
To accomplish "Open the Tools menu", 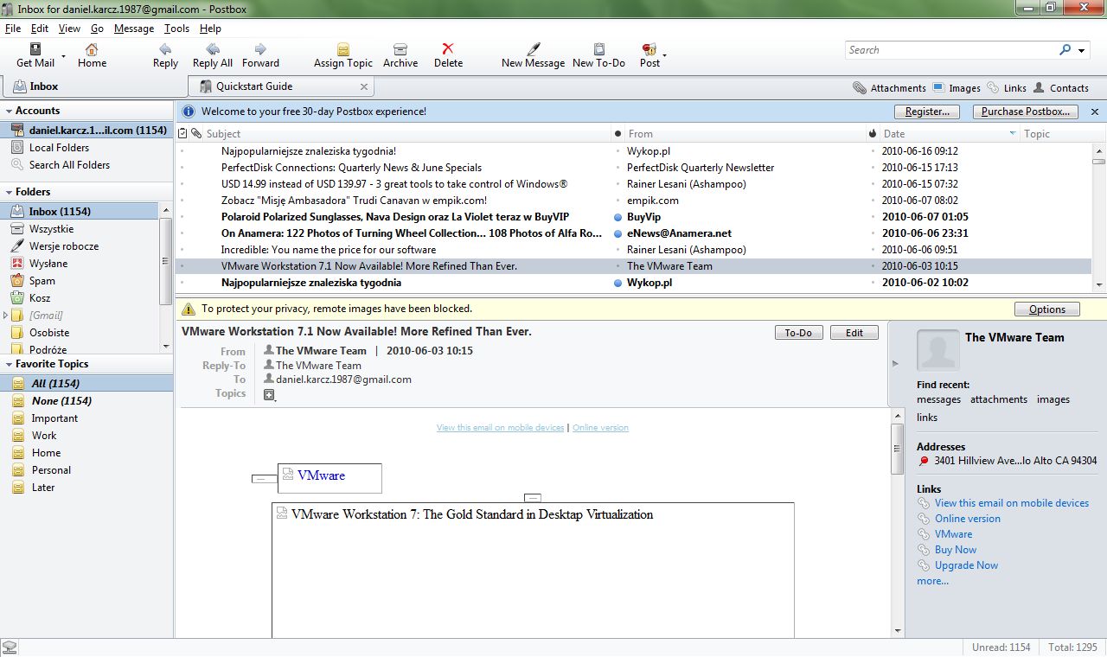I will pos(176,29).
